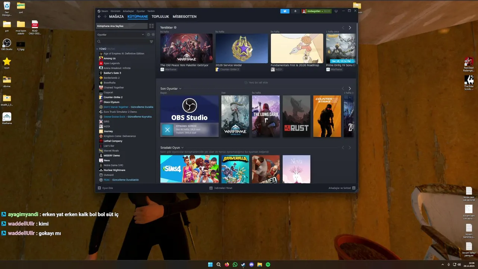Toggle the ready-to-play filter icon
This screenshot has width=478, height=269.
(x=153, y=34)
